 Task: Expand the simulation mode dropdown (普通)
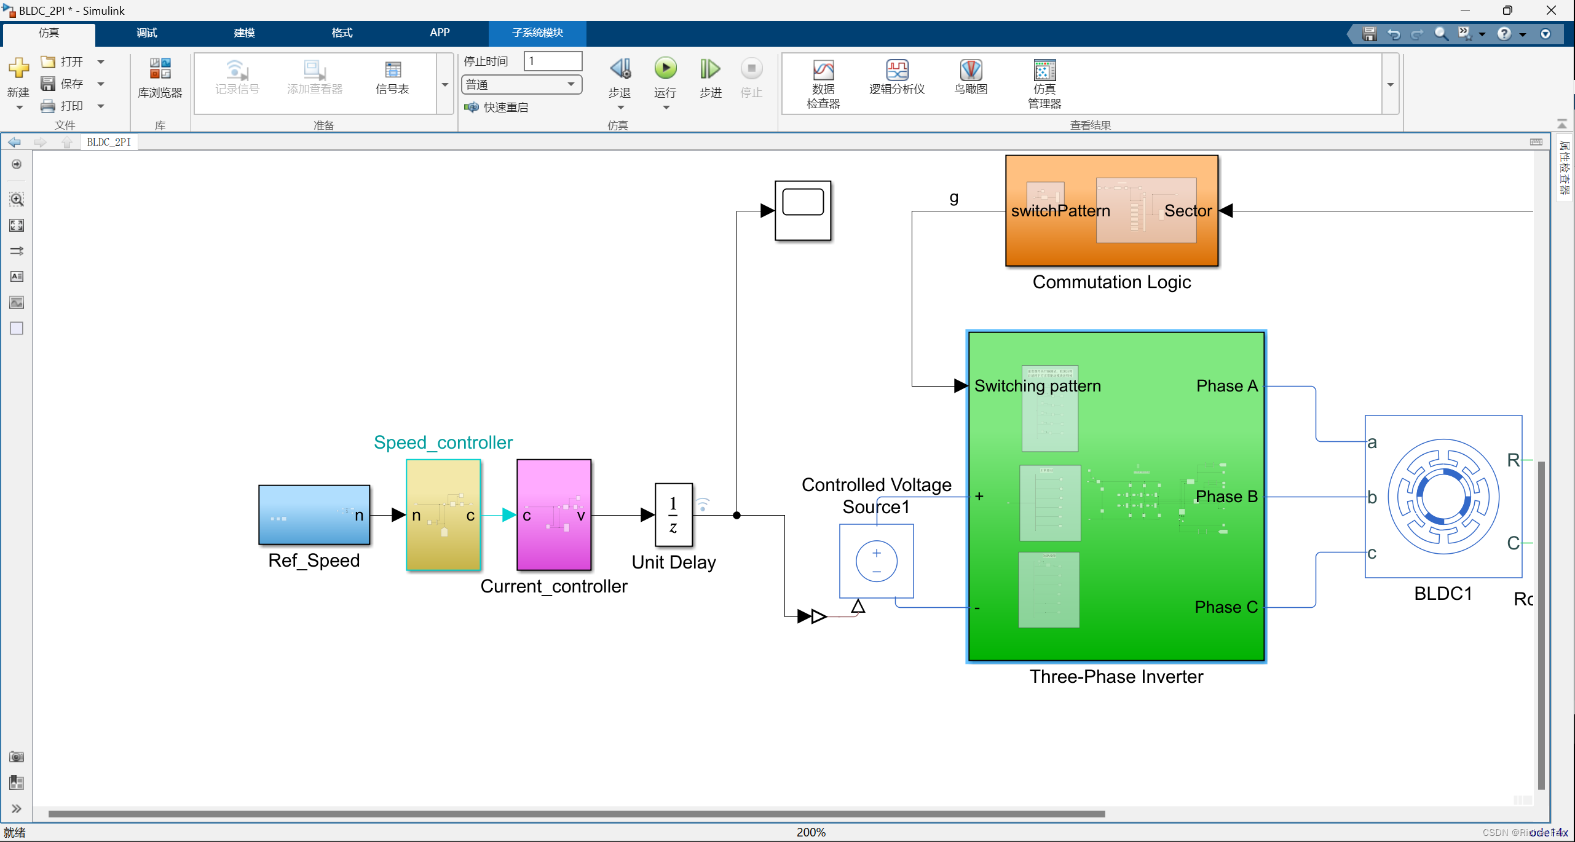tap(571, 84)
